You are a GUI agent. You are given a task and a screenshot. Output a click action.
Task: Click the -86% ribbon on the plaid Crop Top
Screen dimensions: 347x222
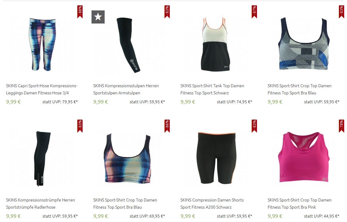167,126
